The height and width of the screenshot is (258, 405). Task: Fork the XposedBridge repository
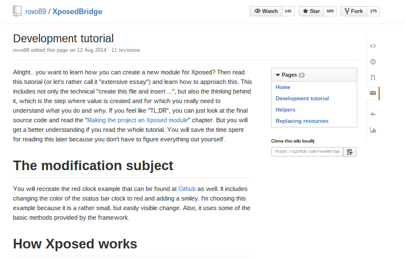click(354, 11)
